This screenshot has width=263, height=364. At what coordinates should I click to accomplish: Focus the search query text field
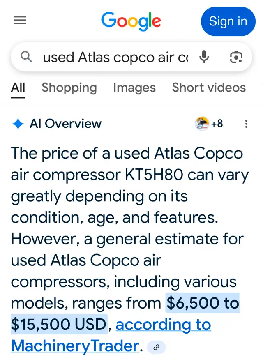point(116,58)
